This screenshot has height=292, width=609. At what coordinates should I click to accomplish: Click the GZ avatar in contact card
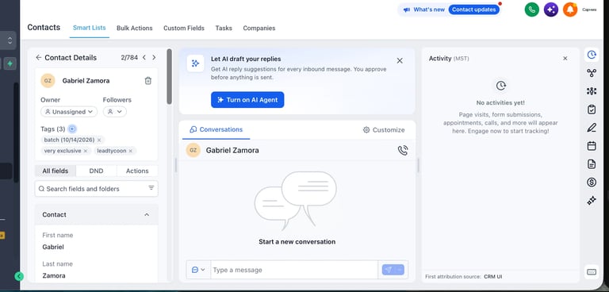pyautogui.click(x=48, y=81)
